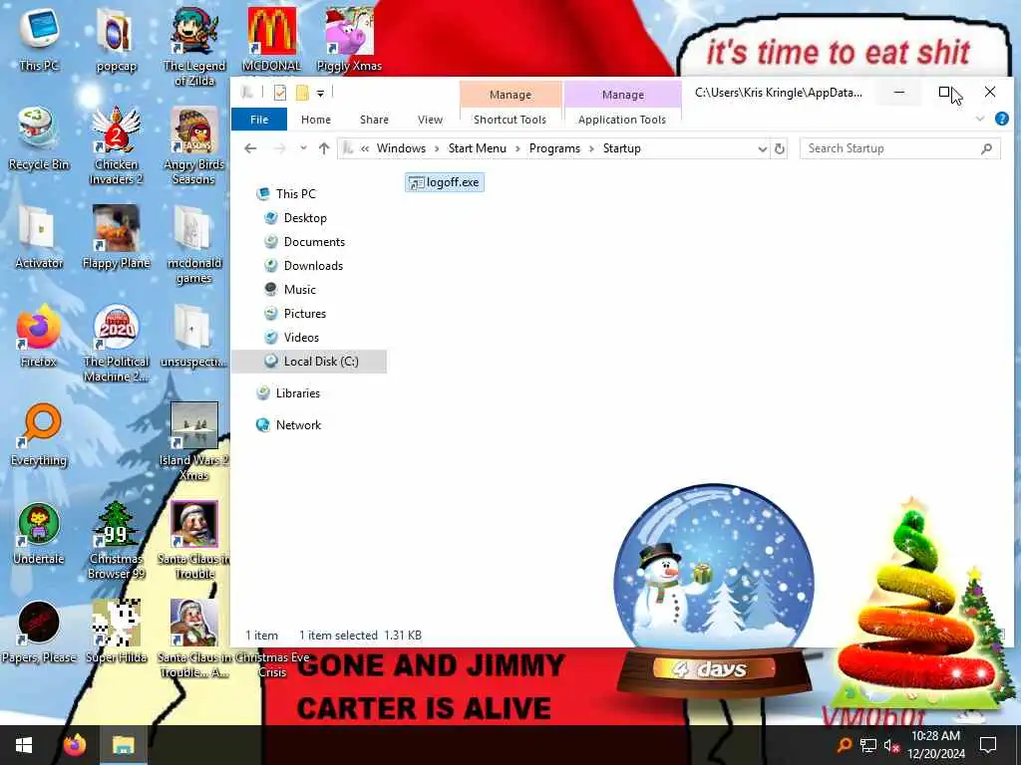Click the chevron after Programs in breadcrumb
Viewport: 1021px width, 765px height.
[591, 149]
